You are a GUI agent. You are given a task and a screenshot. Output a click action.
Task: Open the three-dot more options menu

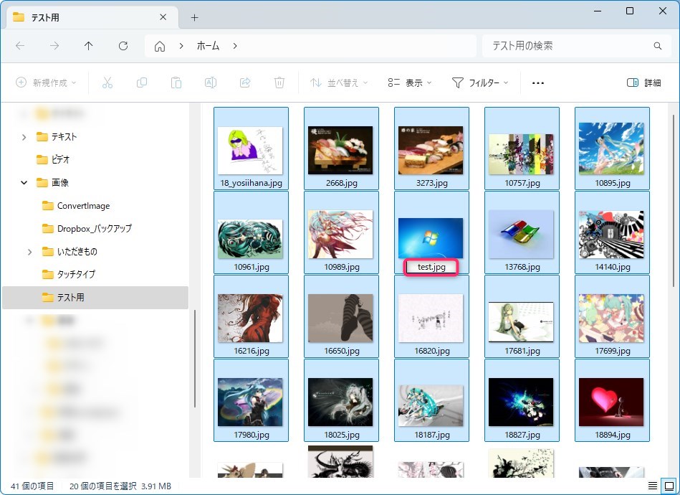pos(538,82)
